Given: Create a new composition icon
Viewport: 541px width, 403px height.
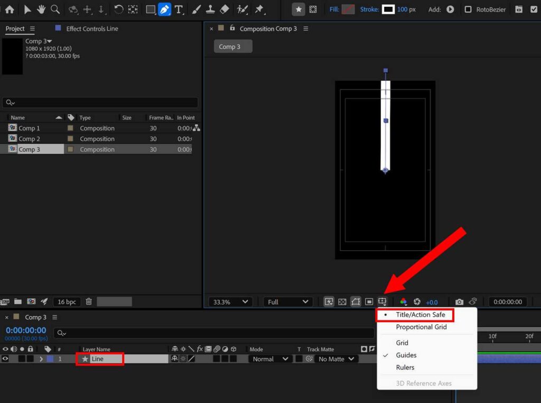Looking at the screenshot, I should [31, 301].
